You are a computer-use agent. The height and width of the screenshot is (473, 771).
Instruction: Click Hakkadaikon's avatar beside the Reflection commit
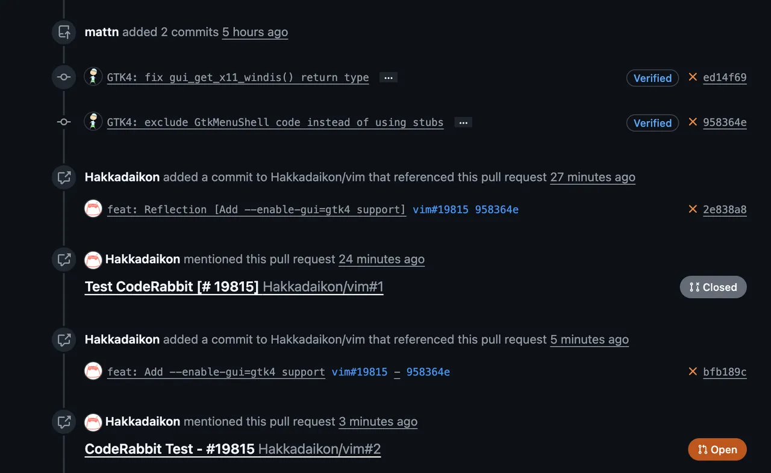[x=93, y=209]
